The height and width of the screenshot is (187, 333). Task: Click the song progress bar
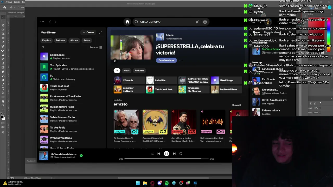coord(166,159)
